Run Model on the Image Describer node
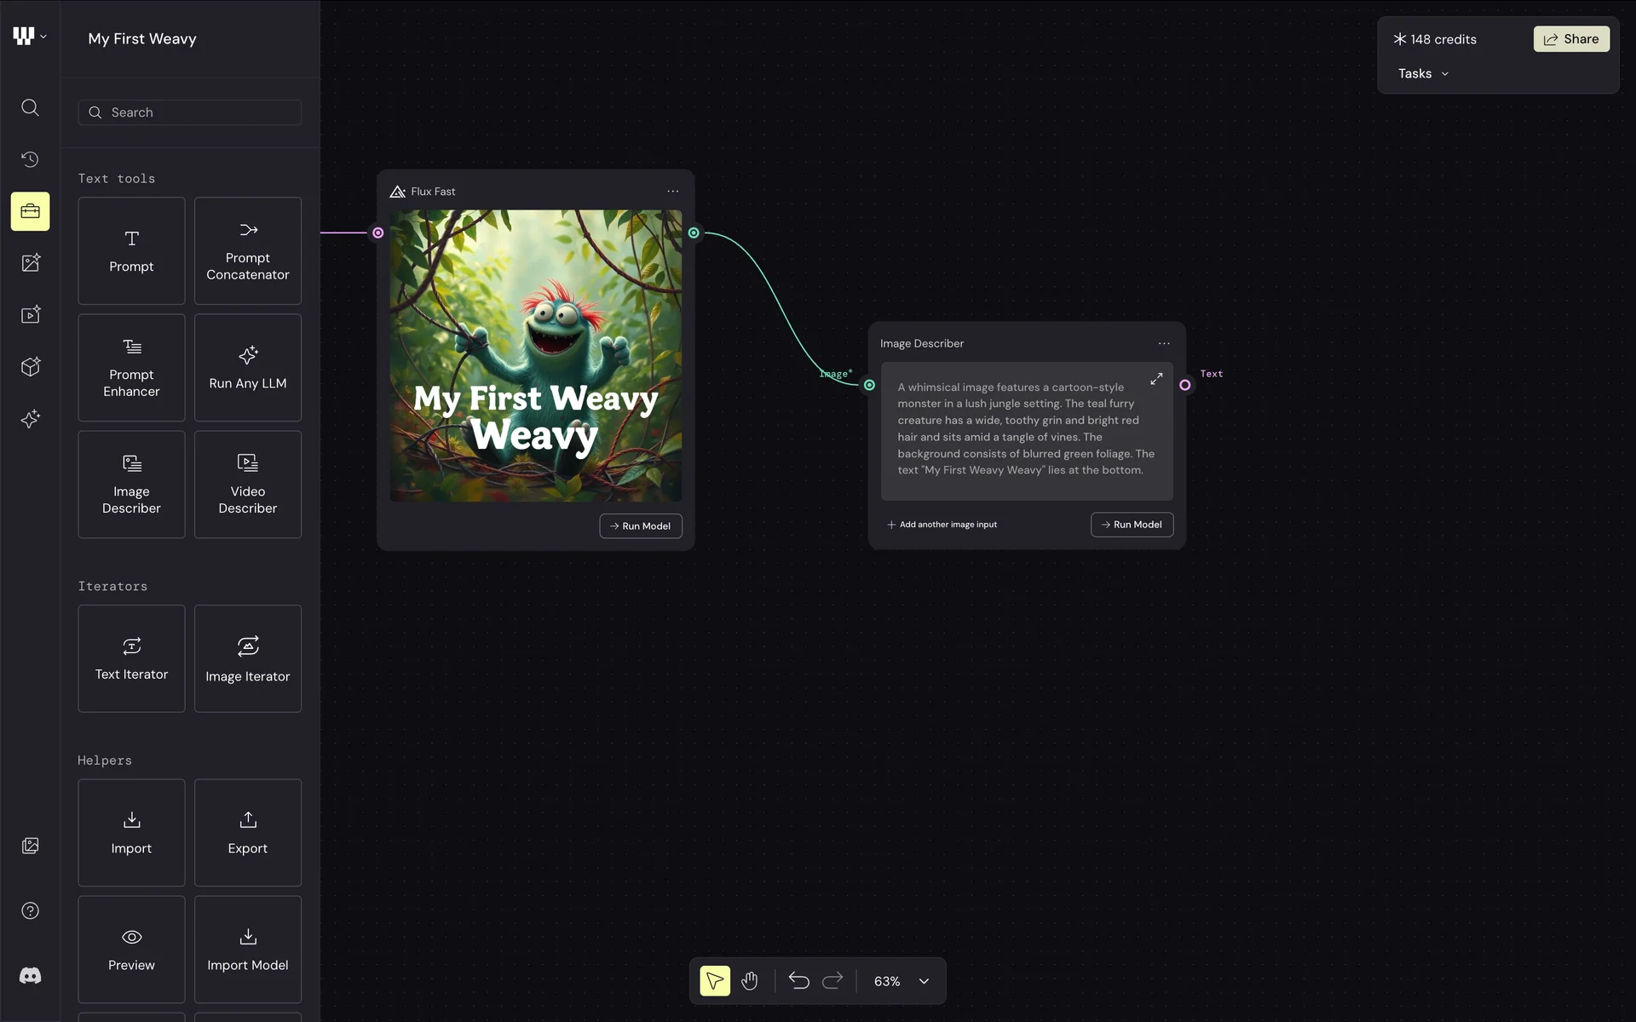Image resolution: width=1636 pixels, height=1022 pixels. coord(1132,525)
